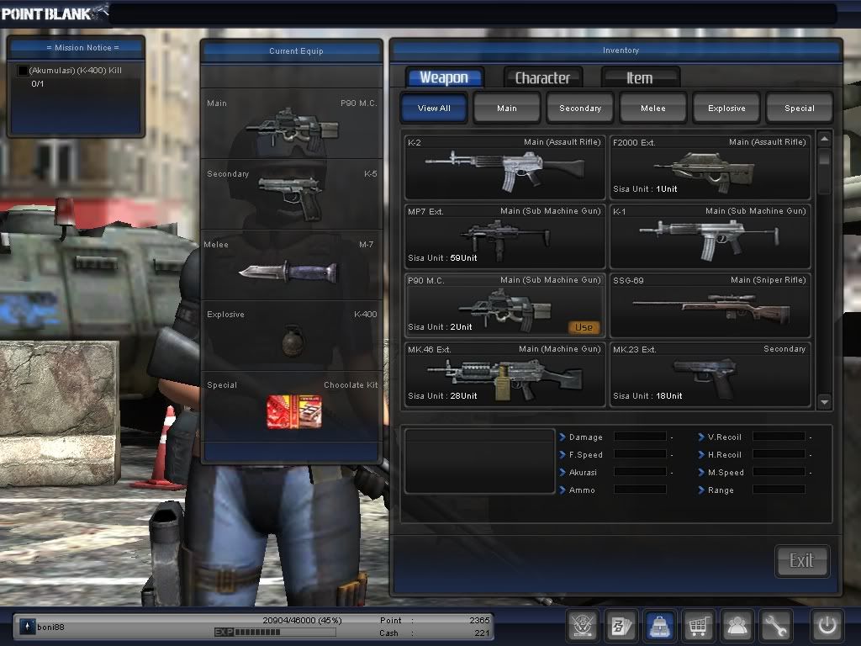Click the EXP progress bar

pyautogui.click(x=275, y=633)
